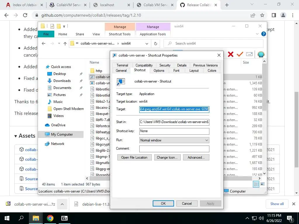Open Chrome tab search chevron
This screenshot has width=299, height=224.
[252, 4]
